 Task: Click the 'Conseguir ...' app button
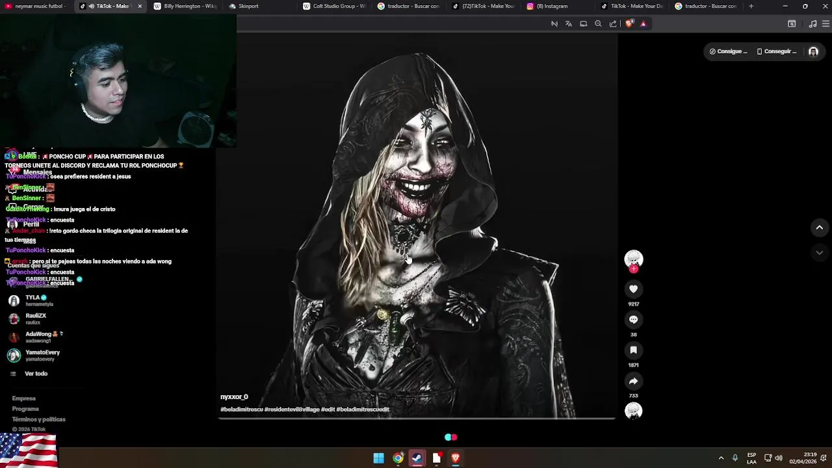[777, 51]
